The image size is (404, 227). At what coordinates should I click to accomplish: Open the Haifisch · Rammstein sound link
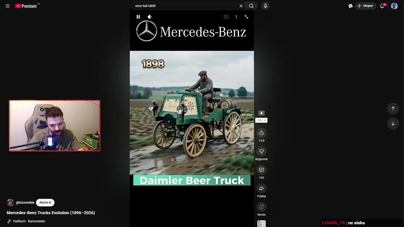coord(29,221)
